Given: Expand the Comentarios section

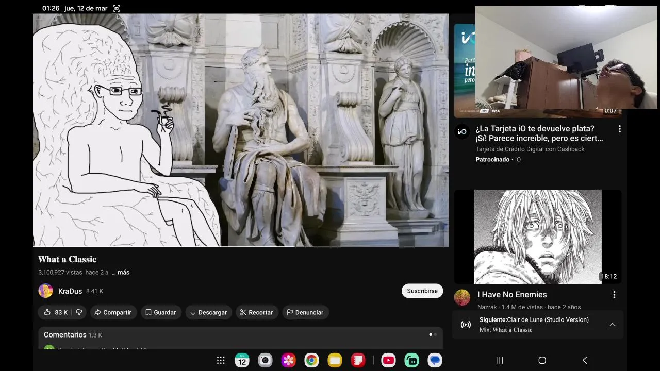Looking at the screenshot, I should [x=240, y=338].
